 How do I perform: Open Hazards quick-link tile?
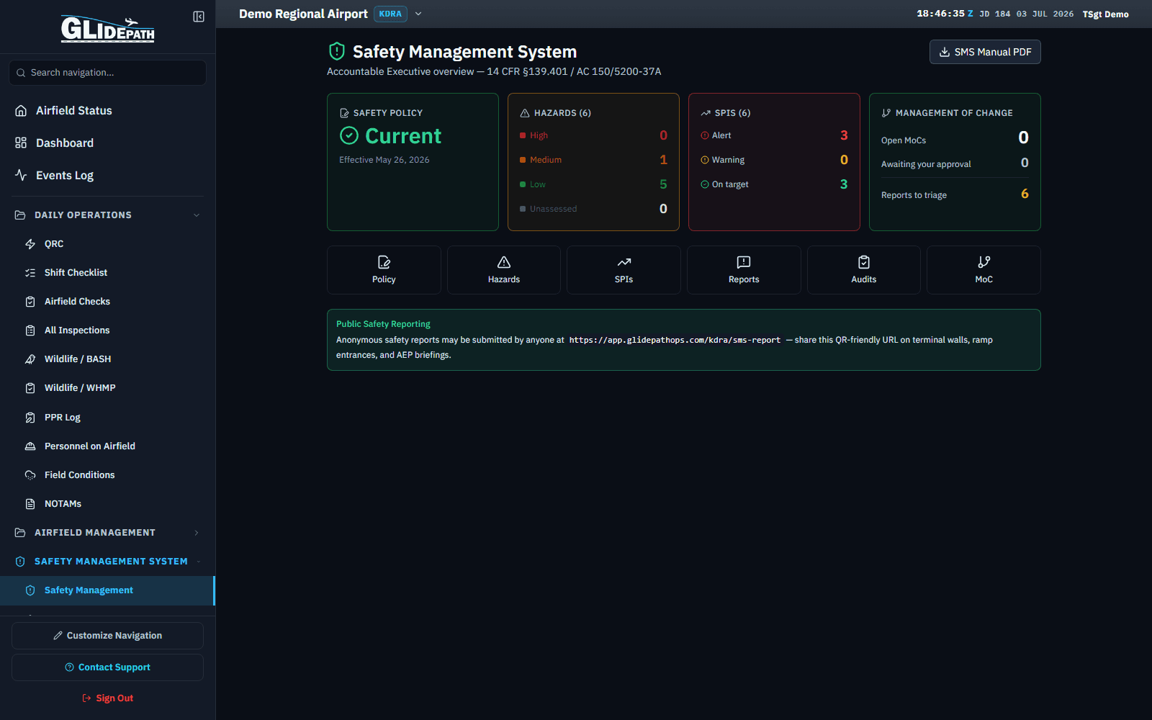504,270
